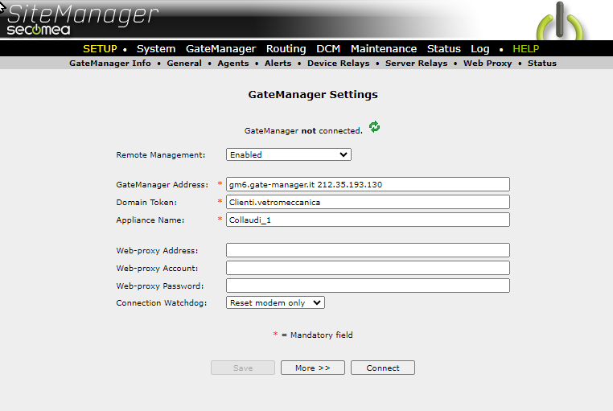Viewport: 613px width, 411px height.
Task: Click the Secomea power logo icon
Action: pos(559,21)
